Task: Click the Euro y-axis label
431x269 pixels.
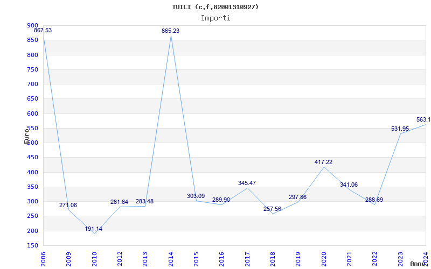Action: pos(26,136)
